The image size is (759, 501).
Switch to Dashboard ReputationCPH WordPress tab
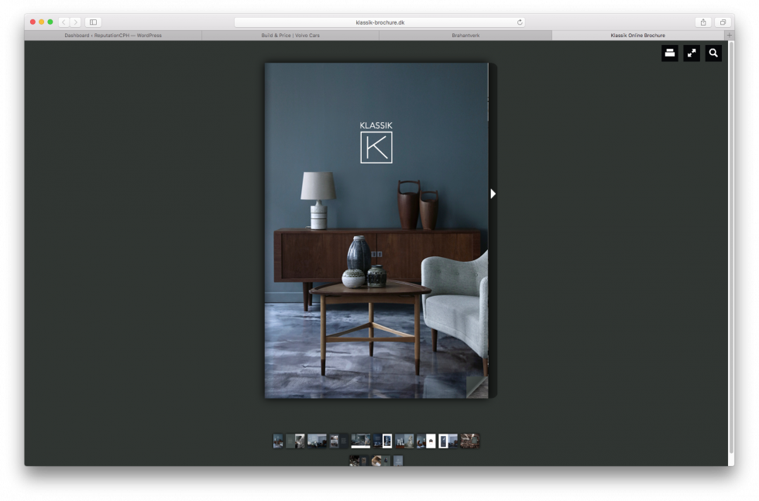(113, 36)
